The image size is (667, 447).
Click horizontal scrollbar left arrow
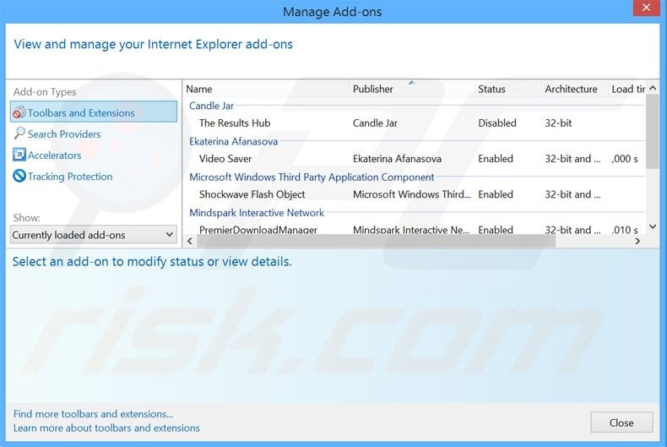(190, 241)
